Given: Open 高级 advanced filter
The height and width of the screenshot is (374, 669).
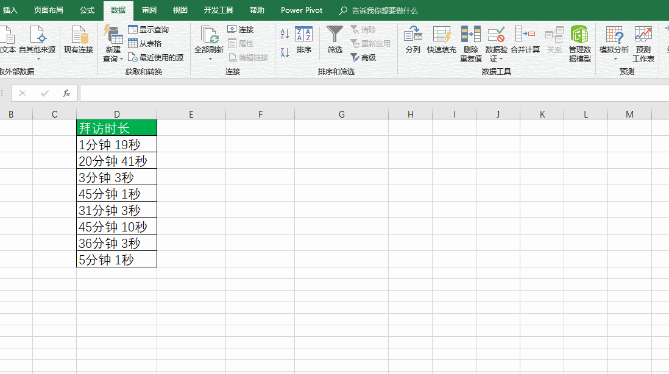Looking at the screenshot, I should 363,58.
